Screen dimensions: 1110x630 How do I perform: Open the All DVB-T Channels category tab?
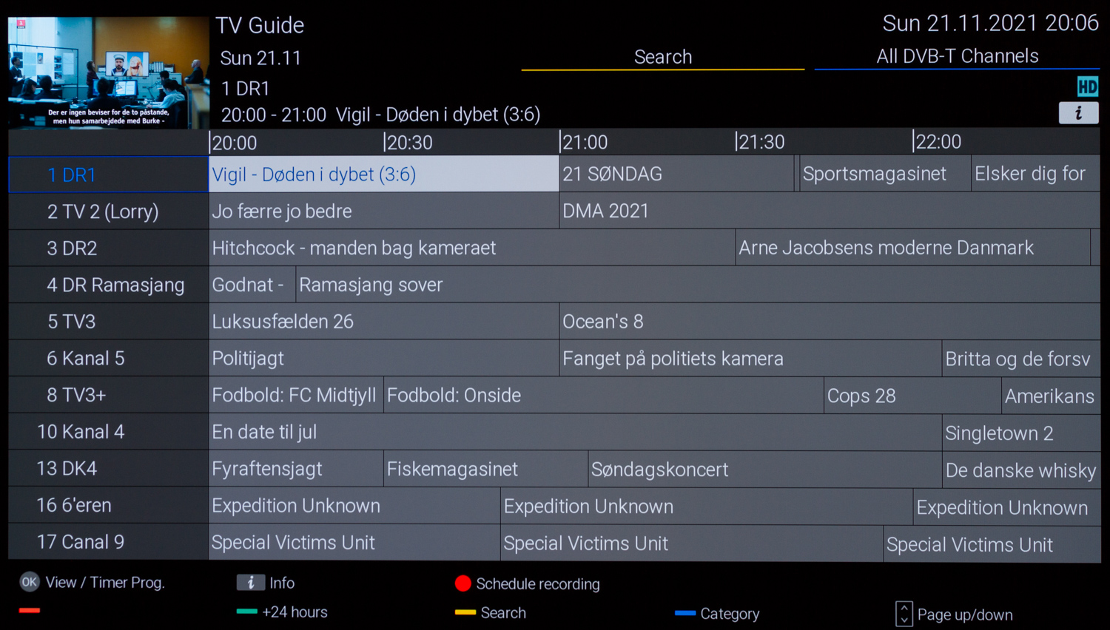click(957, 56)
